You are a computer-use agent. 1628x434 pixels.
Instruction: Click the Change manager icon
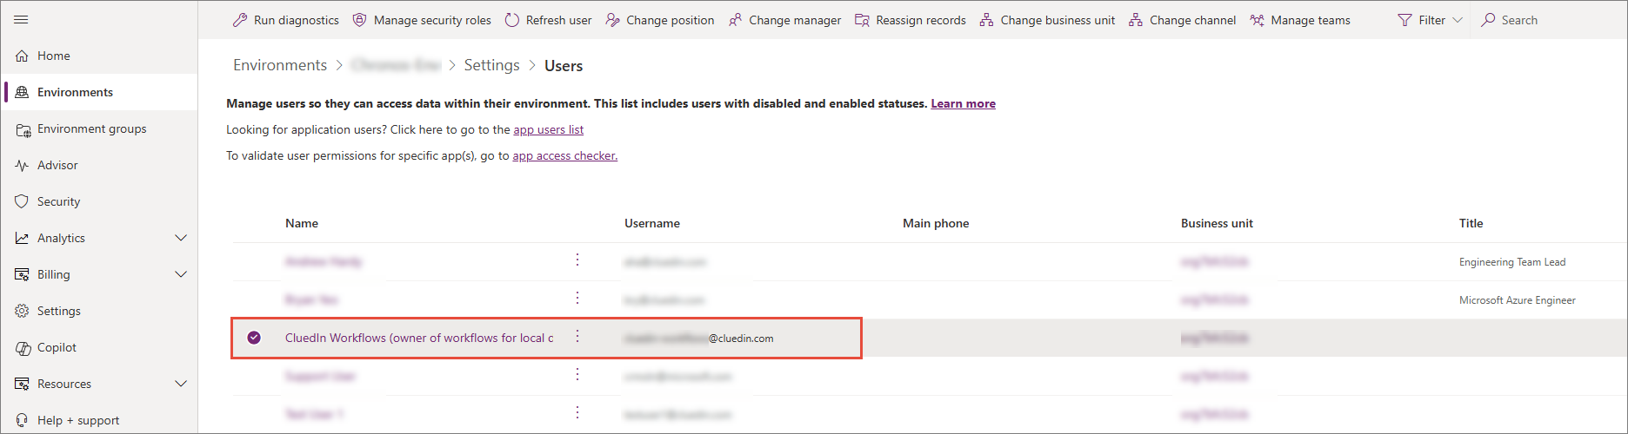[x=735, y=20]
